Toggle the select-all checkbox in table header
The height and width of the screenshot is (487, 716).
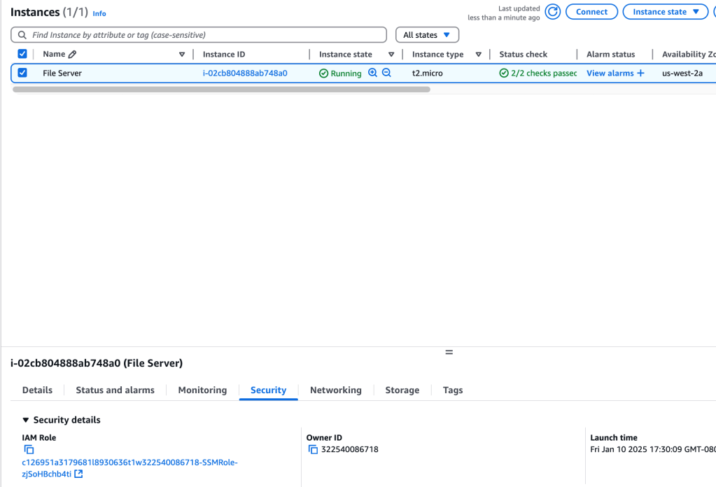coord(22,54)
